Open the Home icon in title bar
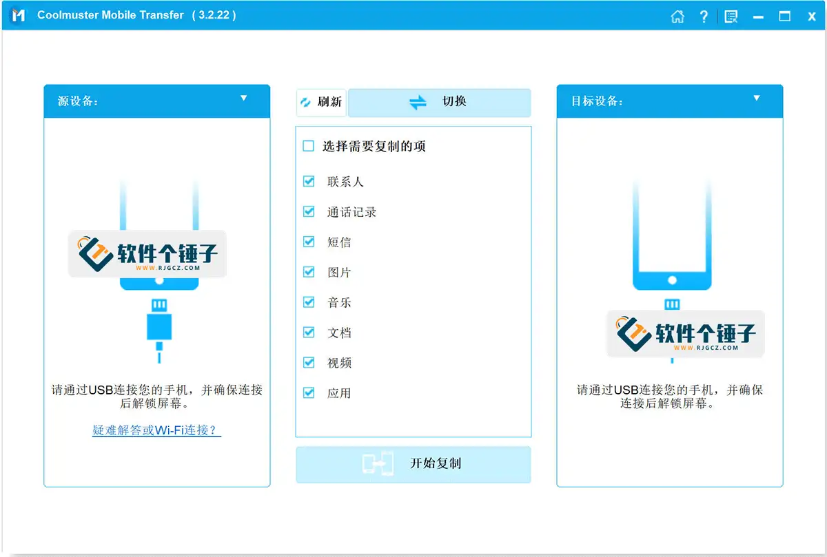Screen dimensions: 827x557 pos(677,16)
